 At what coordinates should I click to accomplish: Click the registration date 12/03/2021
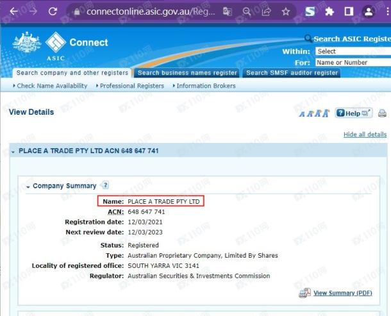point(145,222)
